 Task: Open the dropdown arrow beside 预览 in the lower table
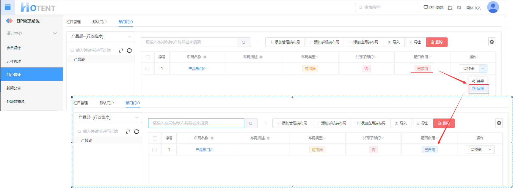click(x=490, y=150)
